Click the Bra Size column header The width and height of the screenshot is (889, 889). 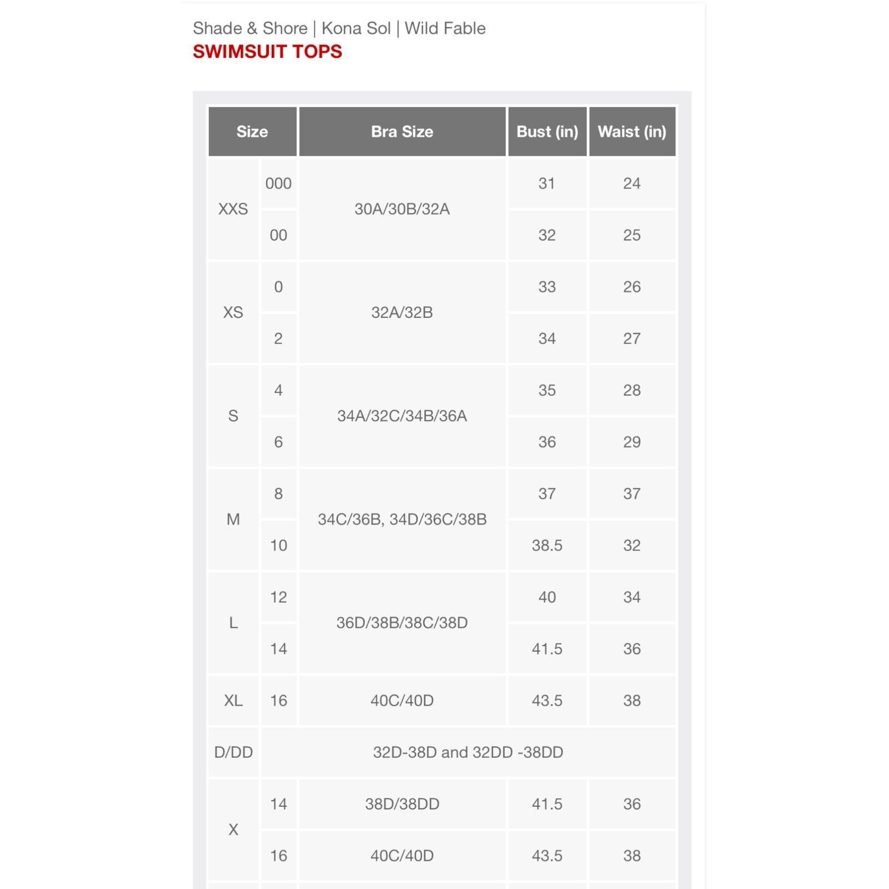[402, 132]
